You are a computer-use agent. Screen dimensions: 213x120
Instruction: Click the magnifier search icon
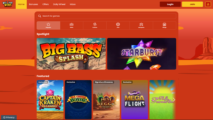[40, 16]
